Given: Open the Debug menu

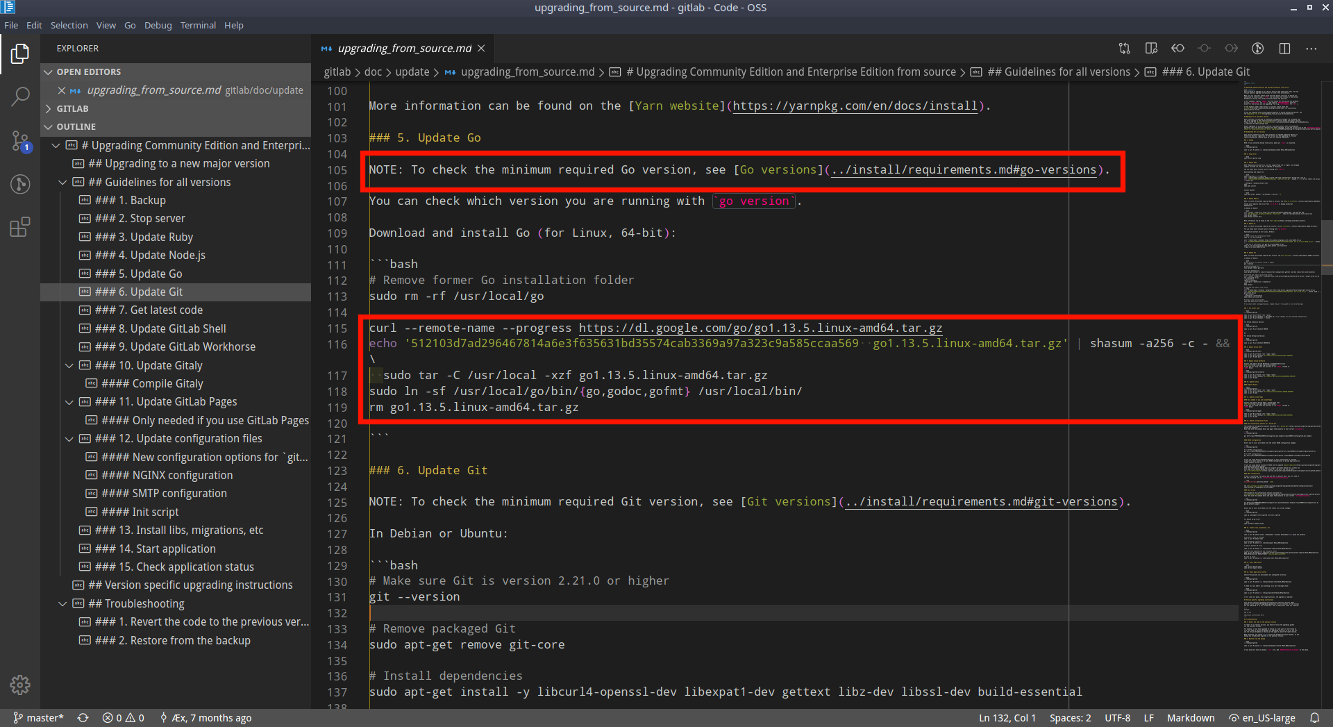Looking at the screenshot, I should [x=158, y=26].
